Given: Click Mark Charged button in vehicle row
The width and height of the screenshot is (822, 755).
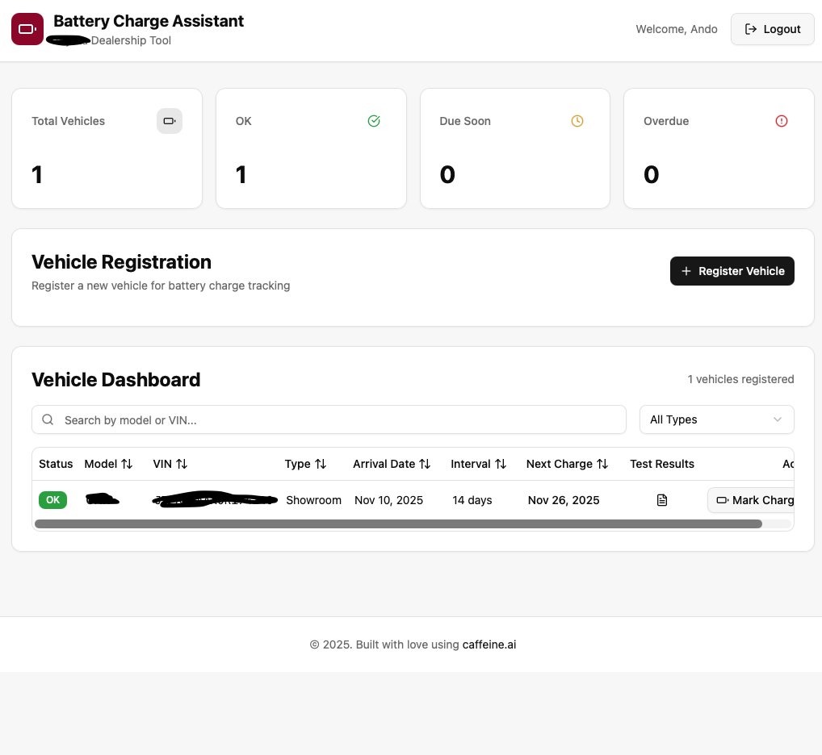Looking at the screenshot, I should (751, 500).
